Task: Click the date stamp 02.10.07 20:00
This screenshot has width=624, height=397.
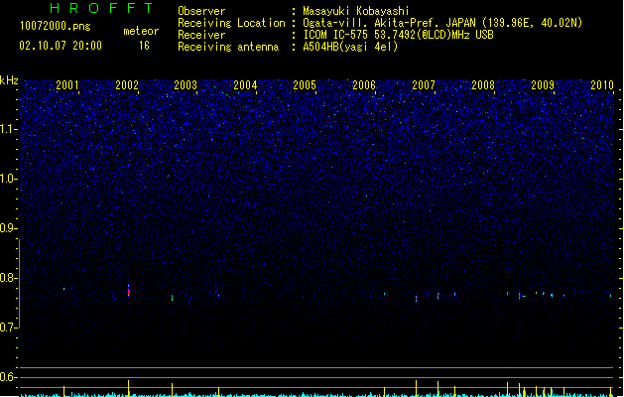Action: tap(61, 46)
